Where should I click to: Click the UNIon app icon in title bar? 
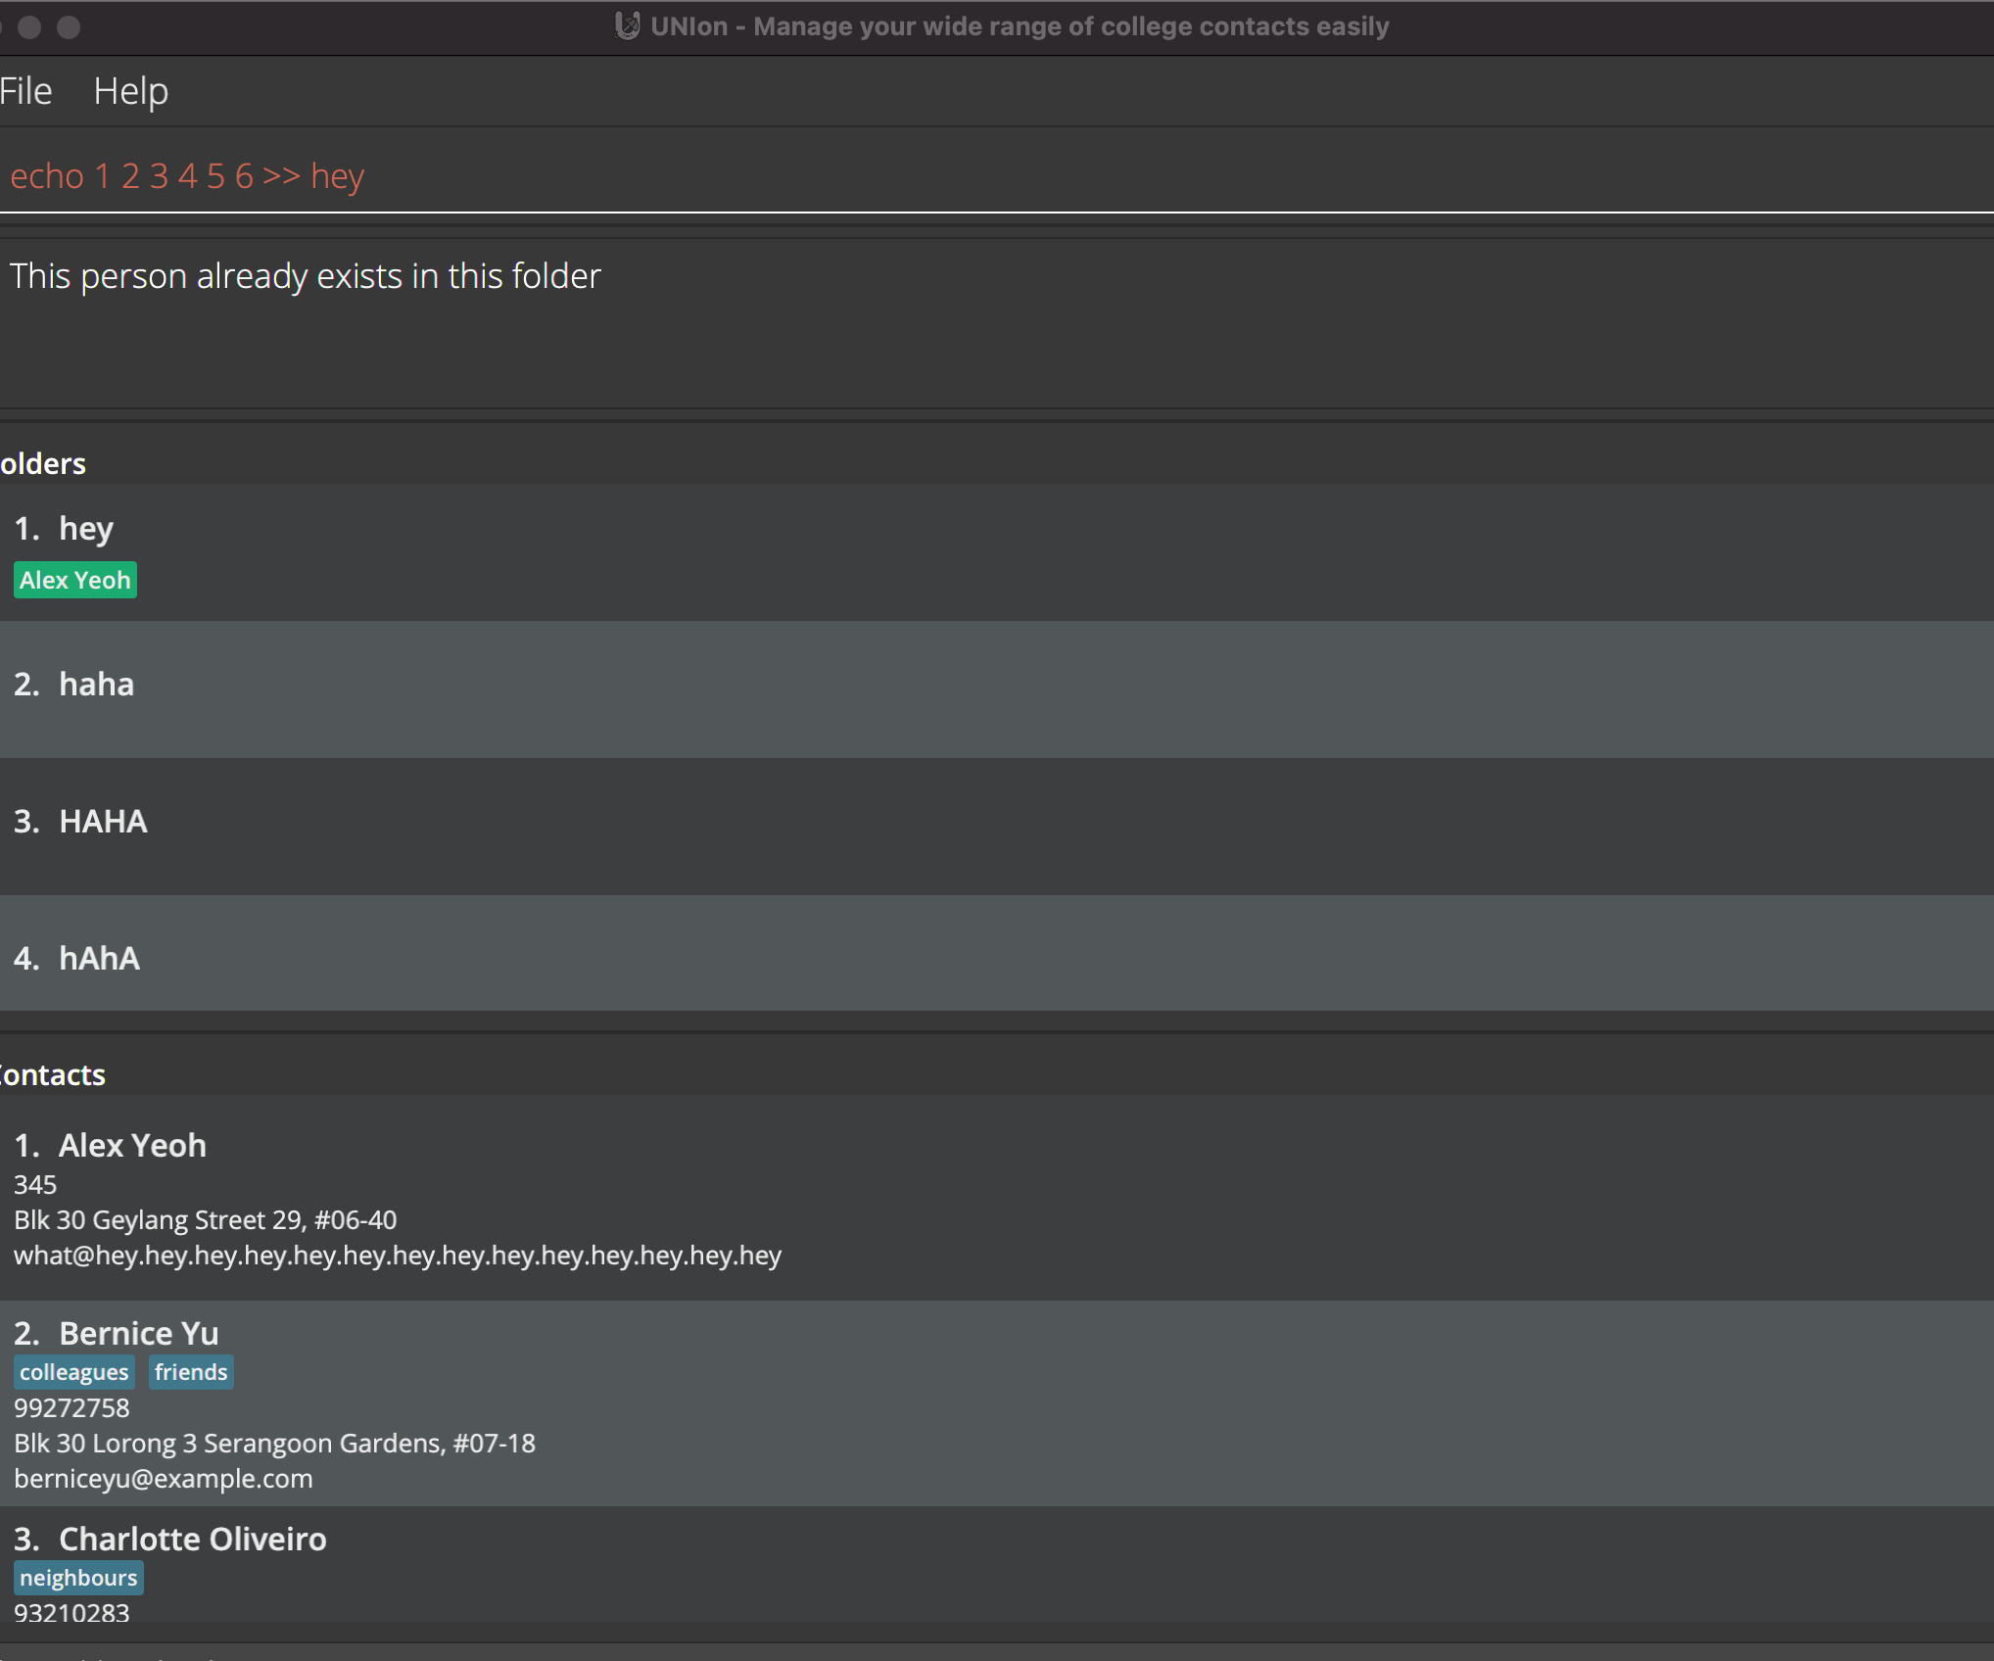(x=627, y=25)
